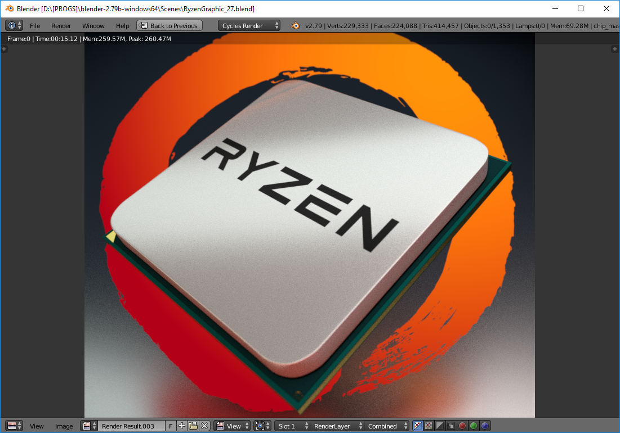
Task: Toggle fake user F button
Action: (x=171, y=426)
